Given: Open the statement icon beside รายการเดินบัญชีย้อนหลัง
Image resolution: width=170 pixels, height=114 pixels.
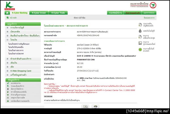Looking at the screenshot, I should [140, 25].
